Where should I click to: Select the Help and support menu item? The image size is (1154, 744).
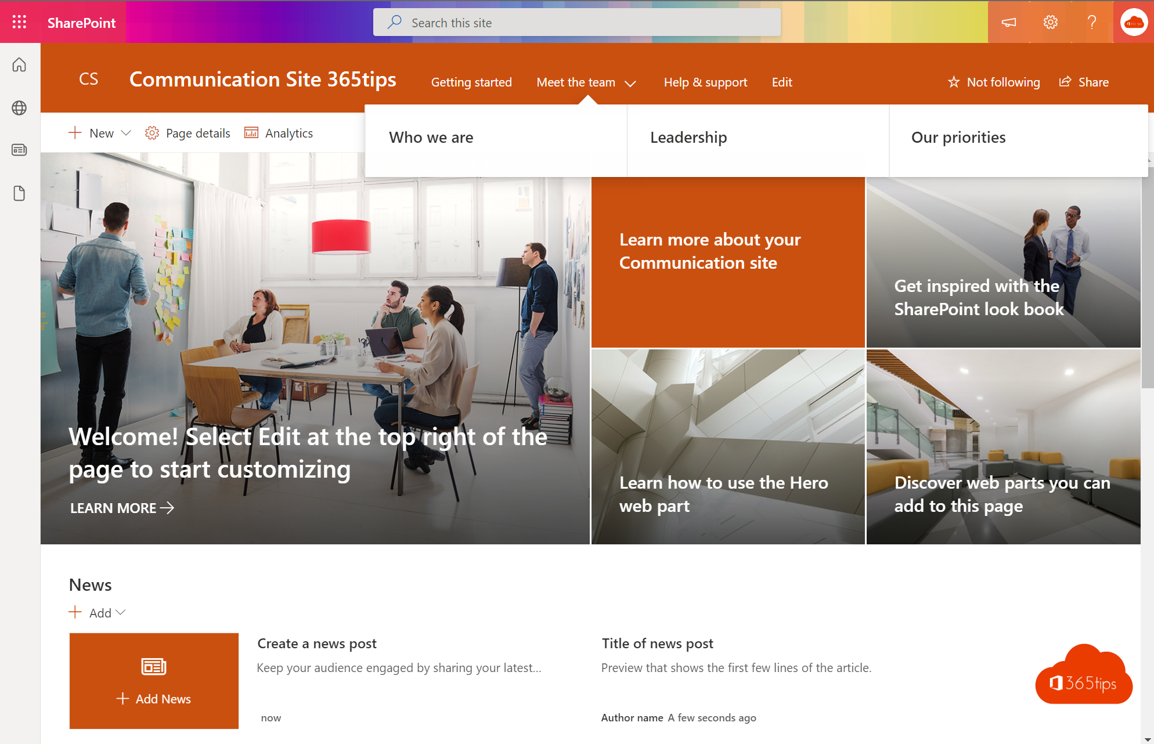point(706,82)
